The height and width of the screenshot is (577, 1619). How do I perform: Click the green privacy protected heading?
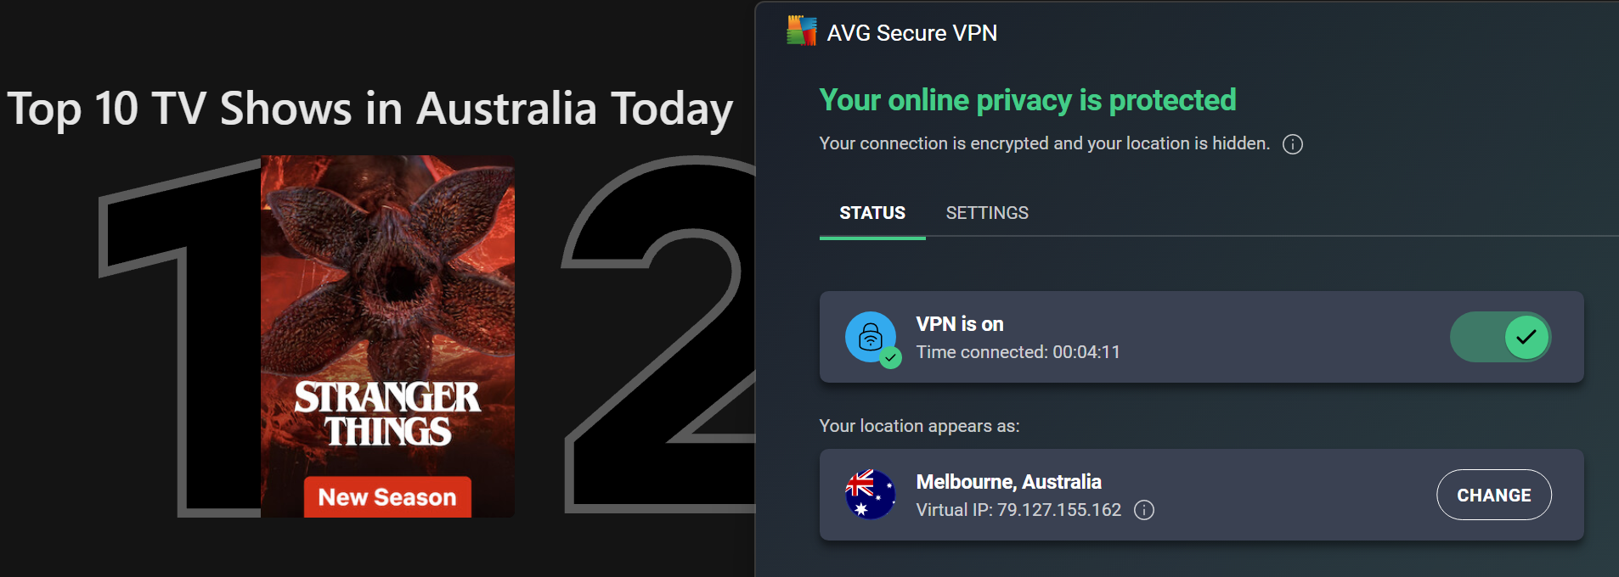click(1026, 100)
